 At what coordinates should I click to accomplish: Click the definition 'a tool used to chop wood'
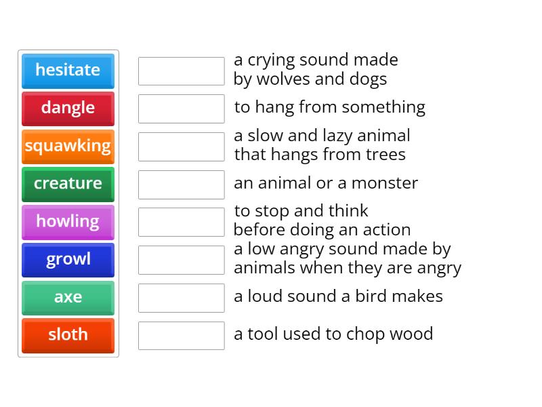(x=333, y=334)
